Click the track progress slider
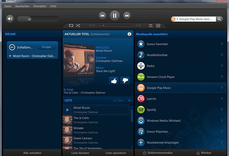 click(115, 26)
